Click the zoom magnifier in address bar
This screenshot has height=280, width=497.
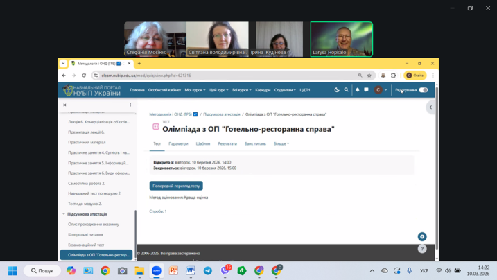point(360,76)
